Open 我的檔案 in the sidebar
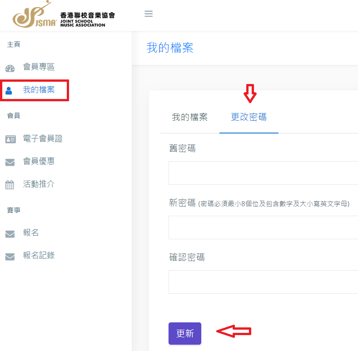 tap(39, 90)
